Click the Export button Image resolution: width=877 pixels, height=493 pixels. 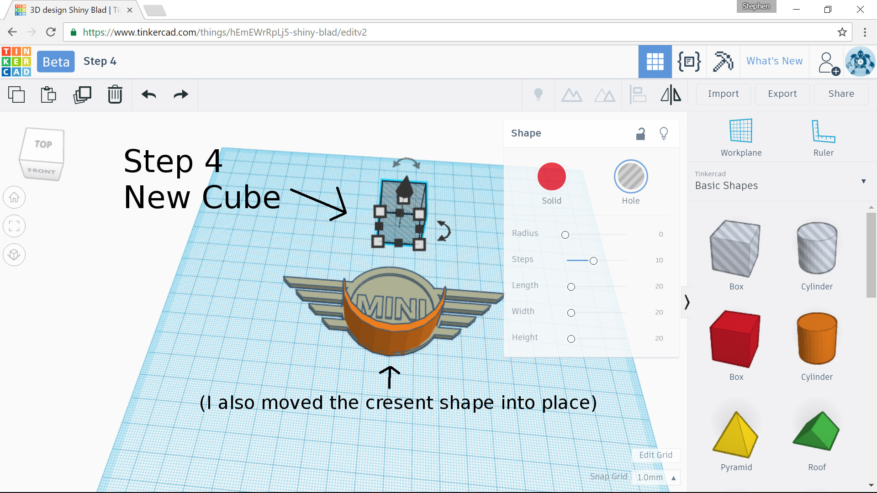(x=782, y=94)
